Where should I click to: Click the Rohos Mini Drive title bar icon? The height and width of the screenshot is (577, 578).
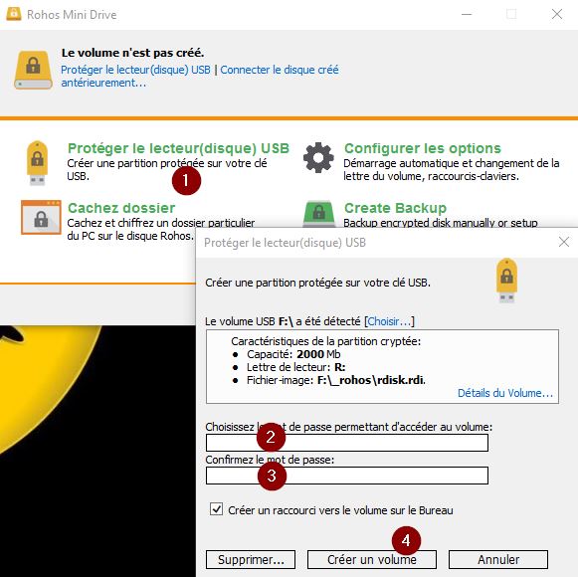tap(14, 14)
